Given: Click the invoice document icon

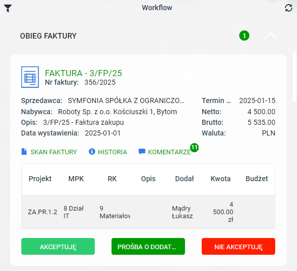Looking at the screenshot, I should pyautogui.click(x=30, y=77).
